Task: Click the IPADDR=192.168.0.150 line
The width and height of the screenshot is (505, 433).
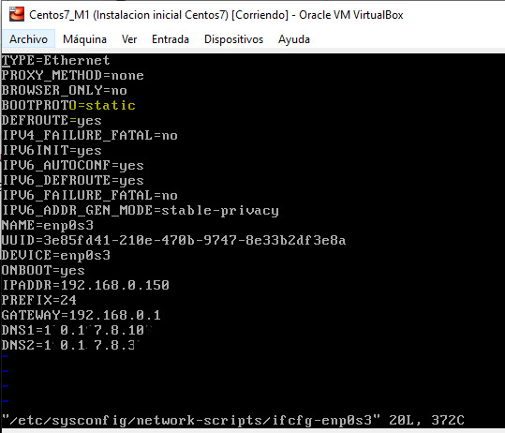Action: point(85,285)
